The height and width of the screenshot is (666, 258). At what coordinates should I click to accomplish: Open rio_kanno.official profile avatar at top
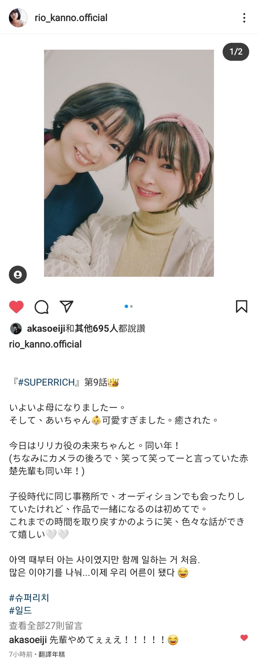(x=18, y=18)
